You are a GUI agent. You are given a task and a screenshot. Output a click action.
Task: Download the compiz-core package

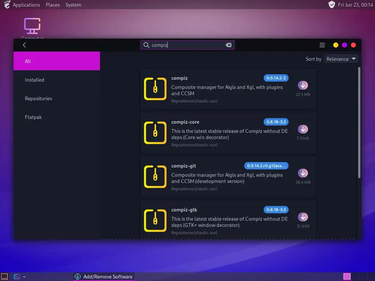[x=303, y=129]
